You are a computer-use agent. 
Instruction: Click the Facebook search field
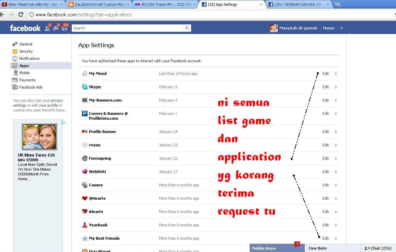(x=128, y=28)
